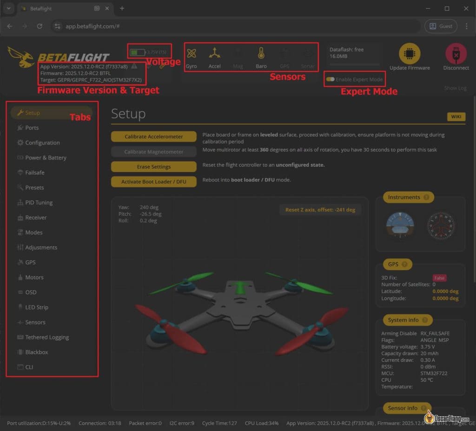Open the tab search dropdown arrow
The image size is (476, 431).
tap(8, 8)
